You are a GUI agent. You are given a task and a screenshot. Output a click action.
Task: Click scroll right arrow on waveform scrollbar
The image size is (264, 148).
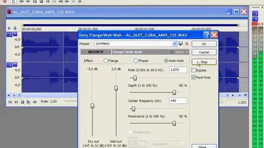[x=227, y=95]
